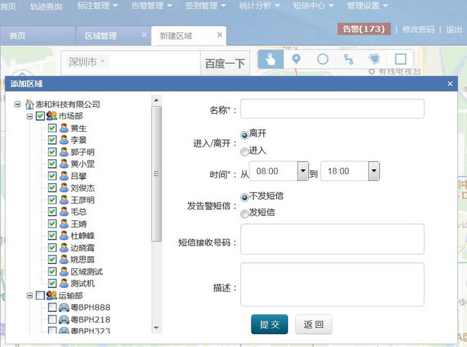Uncheck the 黄生 checkbox
The width and height of the screenshot is (467, 347).
(52, 128)
